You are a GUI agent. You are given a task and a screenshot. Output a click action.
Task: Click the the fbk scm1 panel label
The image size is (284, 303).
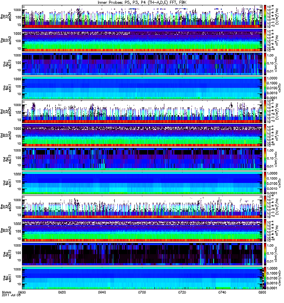pos(7,278)
